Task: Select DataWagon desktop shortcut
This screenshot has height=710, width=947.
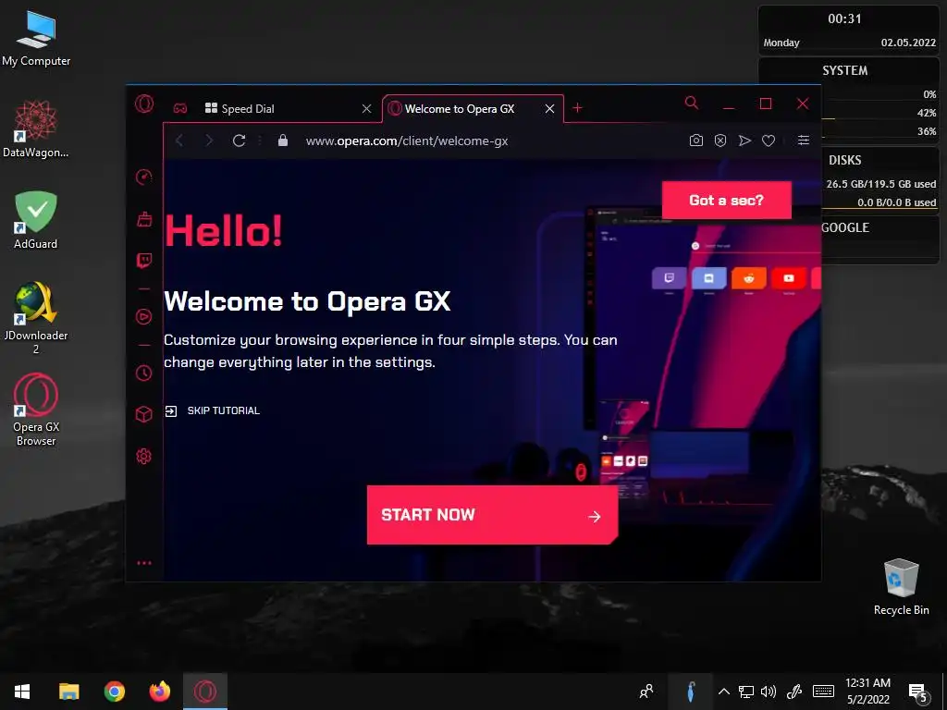Action: coord(36,129)
